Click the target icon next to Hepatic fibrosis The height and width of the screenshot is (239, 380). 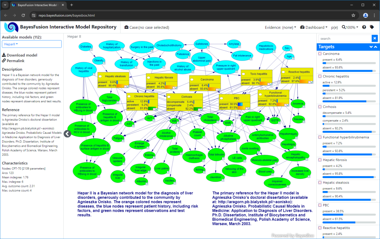[320, 160]
